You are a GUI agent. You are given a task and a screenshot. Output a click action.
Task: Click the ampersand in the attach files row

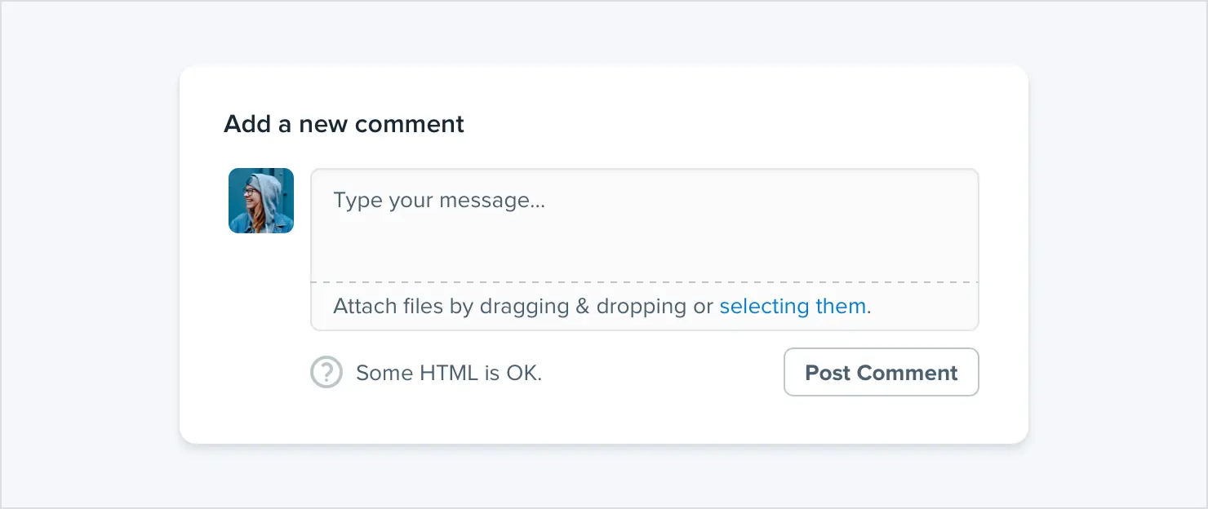pos(583,307)
